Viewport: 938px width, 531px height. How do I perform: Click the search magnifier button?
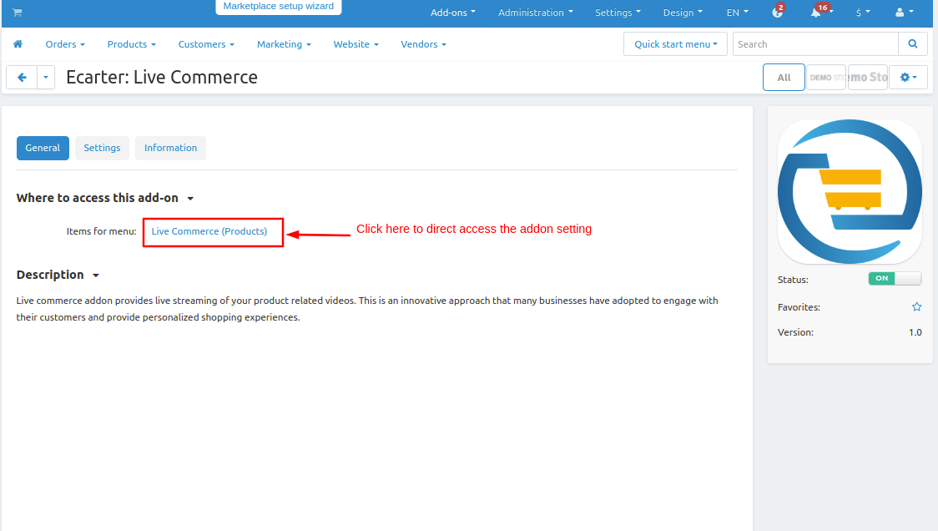(x=913, y=44)
